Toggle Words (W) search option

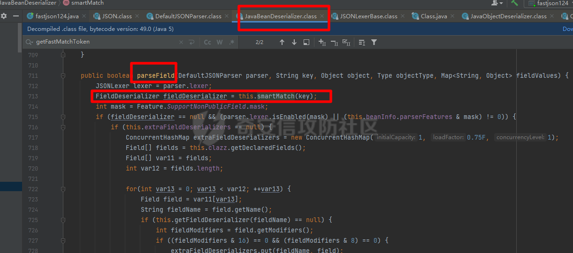pyautogui.click(x=219, y=42)
